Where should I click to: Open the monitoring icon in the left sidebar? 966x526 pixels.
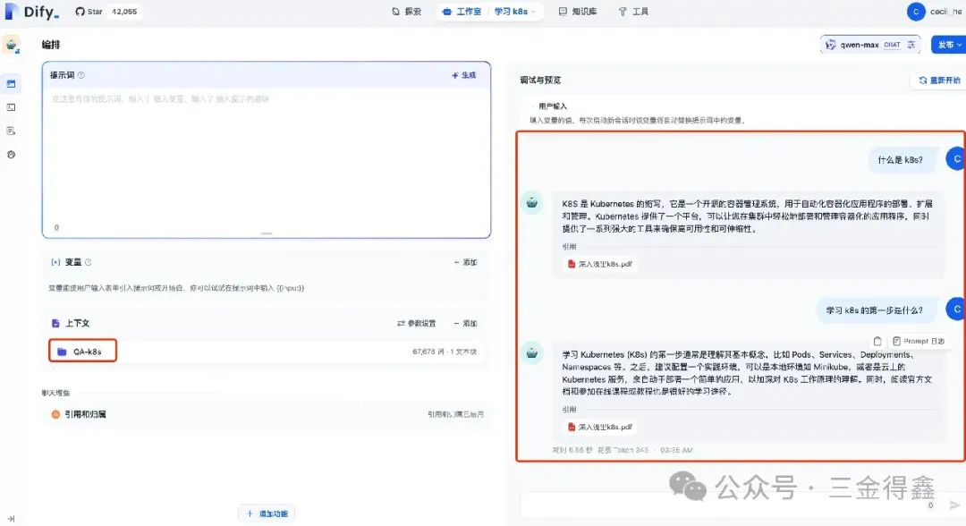[13, 154]
